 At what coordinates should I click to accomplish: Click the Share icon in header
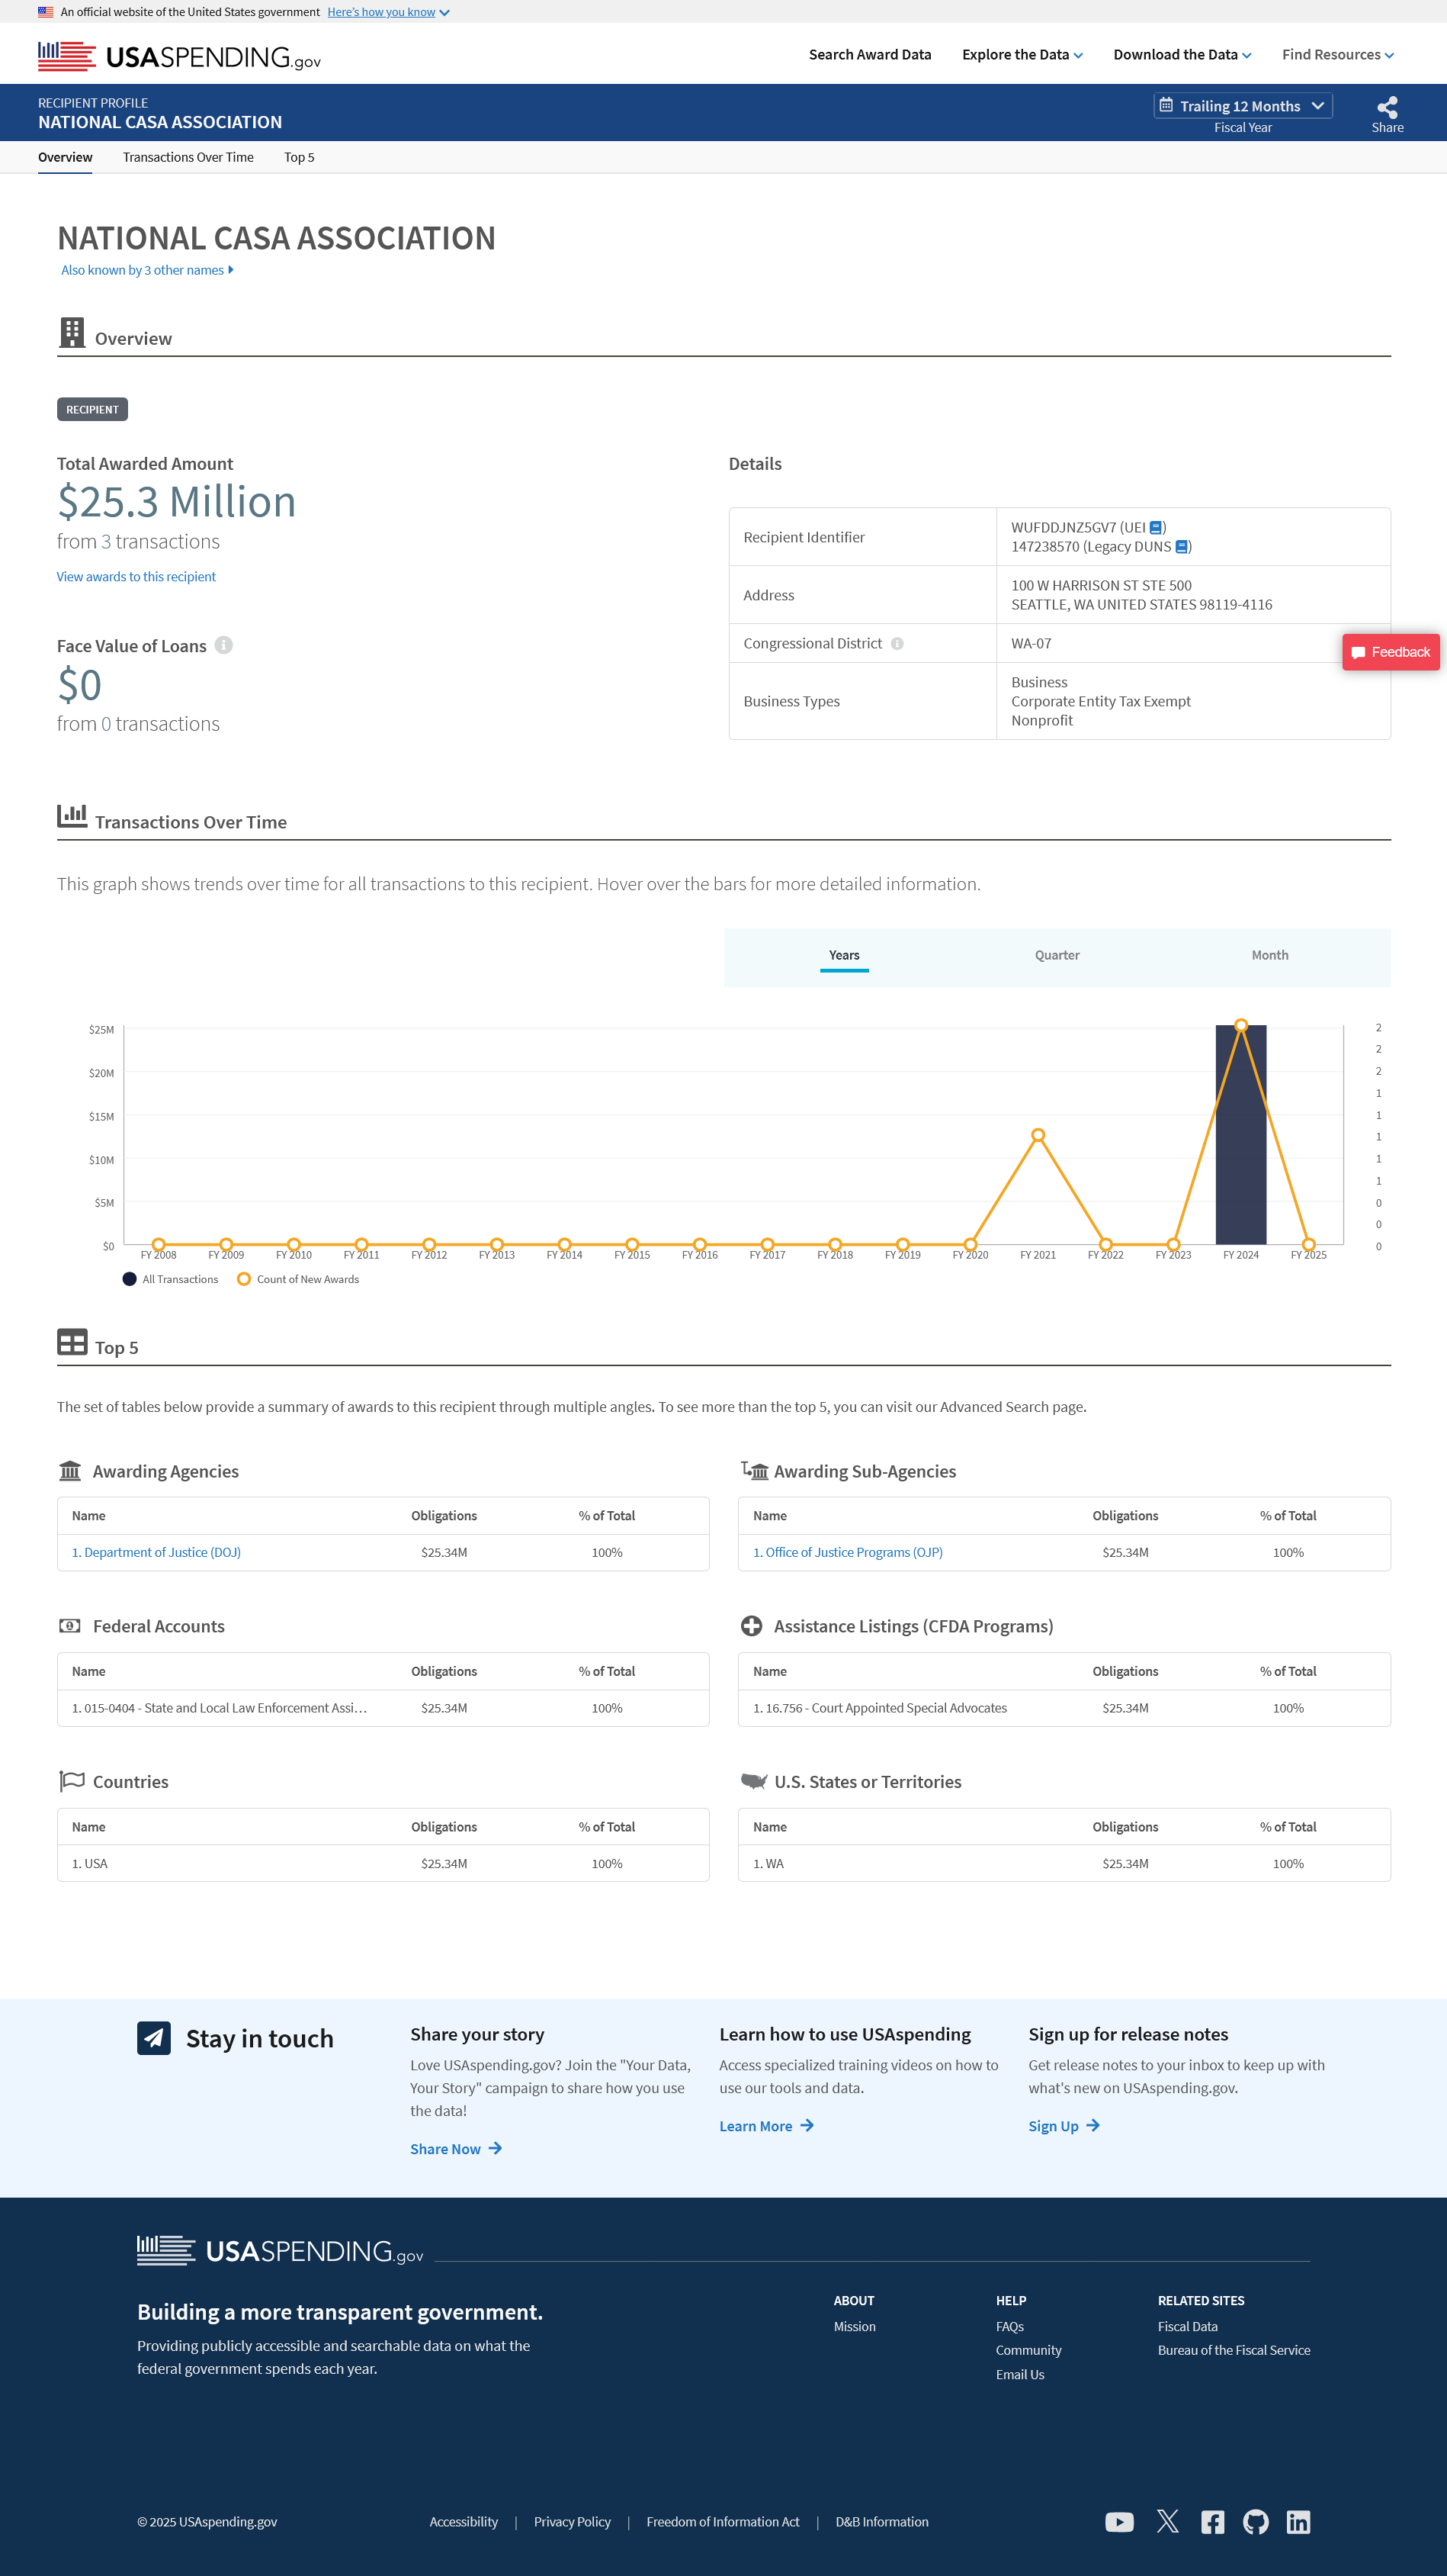[1387, 107]
